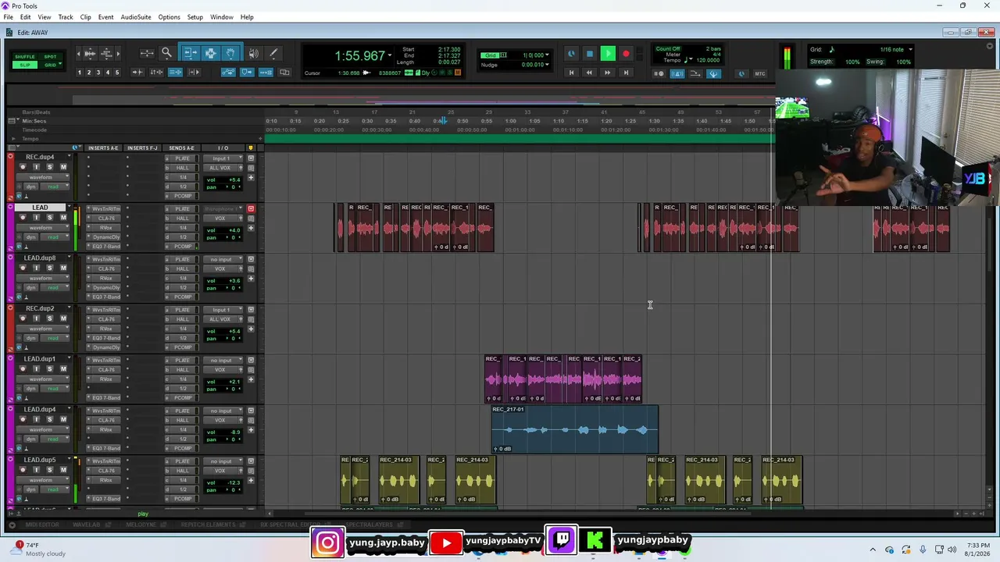The height and width of the screenshot is (562, 1000).
Task: Select the Trim tool
Action: 190,53
